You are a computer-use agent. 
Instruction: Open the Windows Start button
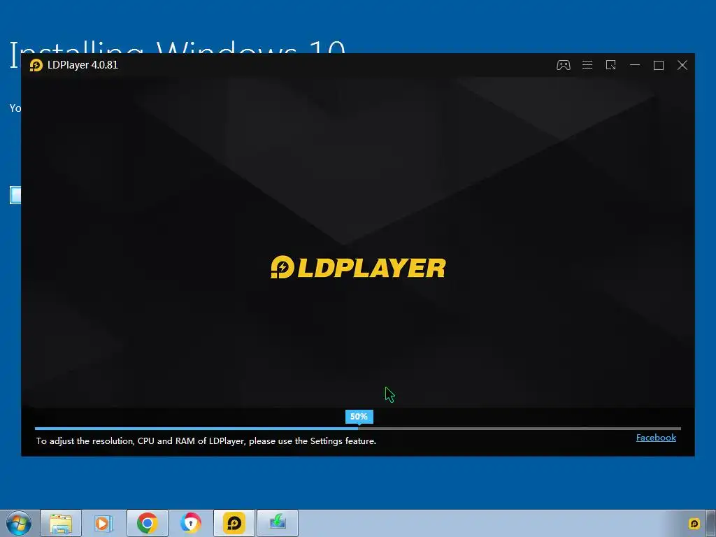tap(19, 523)
